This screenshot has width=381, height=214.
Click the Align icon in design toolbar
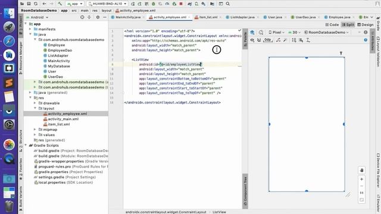pos(301,40)
